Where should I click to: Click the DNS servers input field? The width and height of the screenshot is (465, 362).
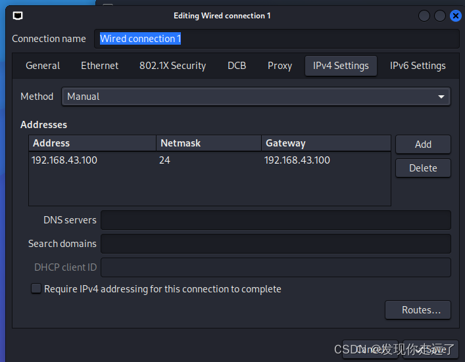276,220
